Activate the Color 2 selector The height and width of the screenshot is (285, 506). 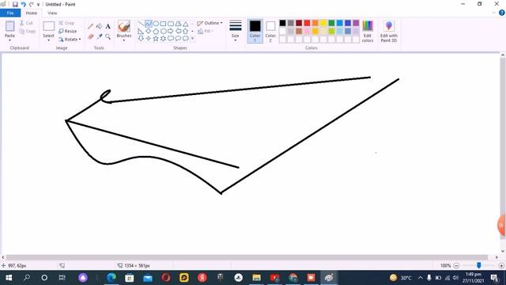point(270,32)
